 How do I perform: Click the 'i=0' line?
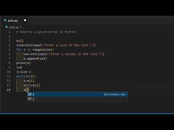click(19, 68)
